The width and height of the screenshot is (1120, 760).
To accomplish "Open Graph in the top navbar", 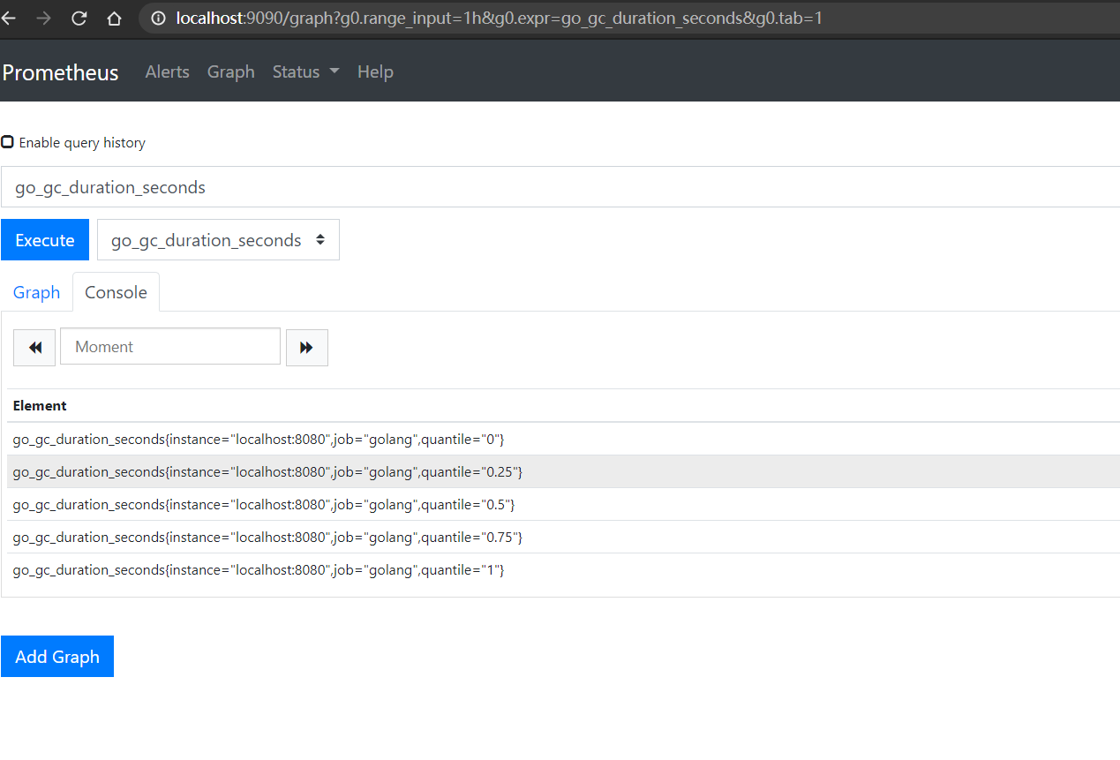I will [230, 72].
